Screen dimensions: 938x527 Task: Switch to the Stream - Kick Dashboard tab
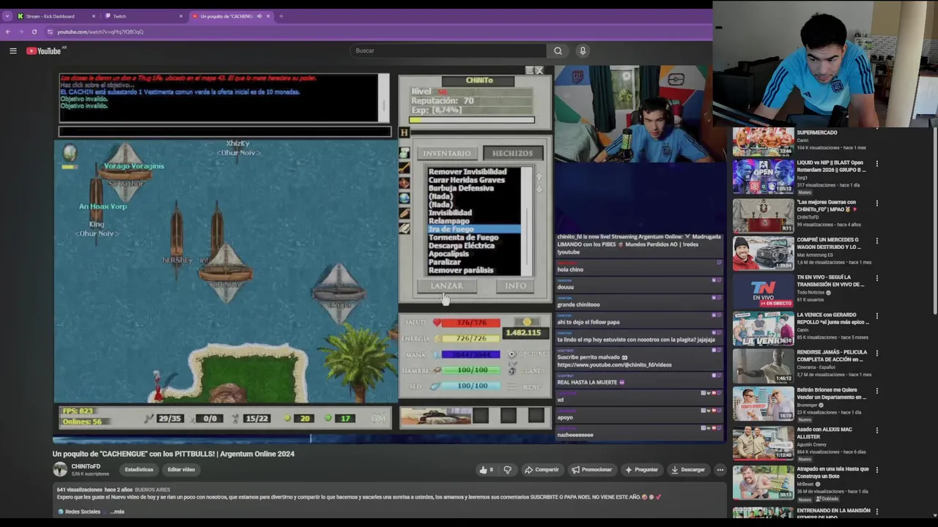pos(56,16)
